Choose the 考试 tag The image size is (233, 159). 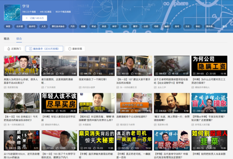94,26
